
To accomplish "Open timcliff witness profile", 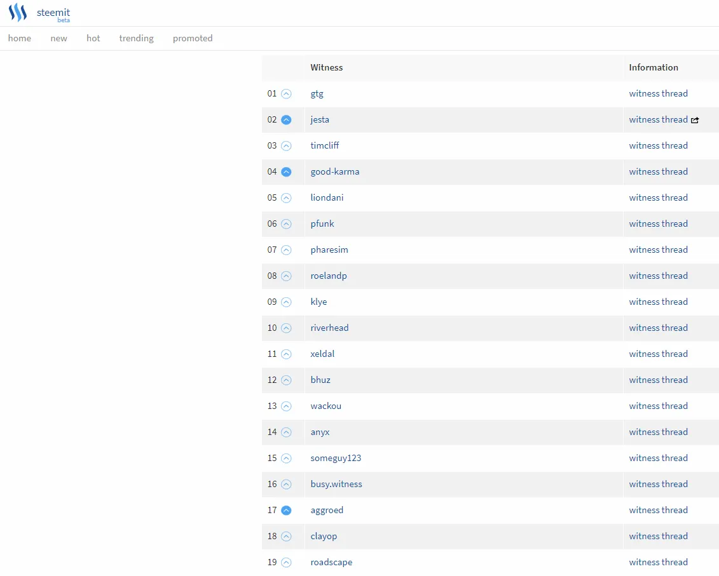I will [x=325, y=145].
